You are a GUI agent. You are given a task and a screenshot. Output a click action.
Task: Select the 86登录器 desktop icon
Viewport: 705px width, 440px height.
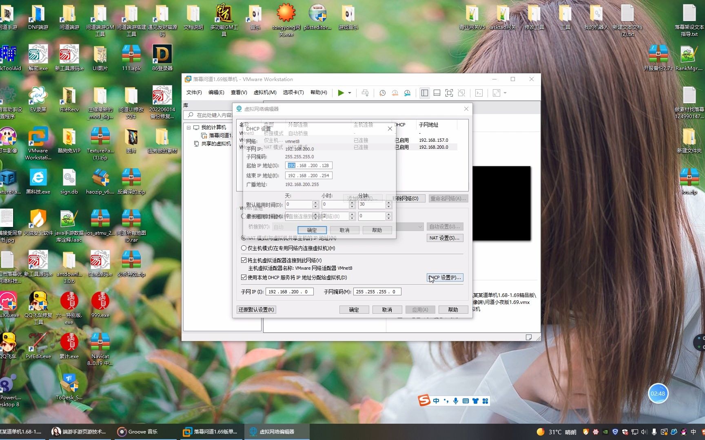coord(162,58)
